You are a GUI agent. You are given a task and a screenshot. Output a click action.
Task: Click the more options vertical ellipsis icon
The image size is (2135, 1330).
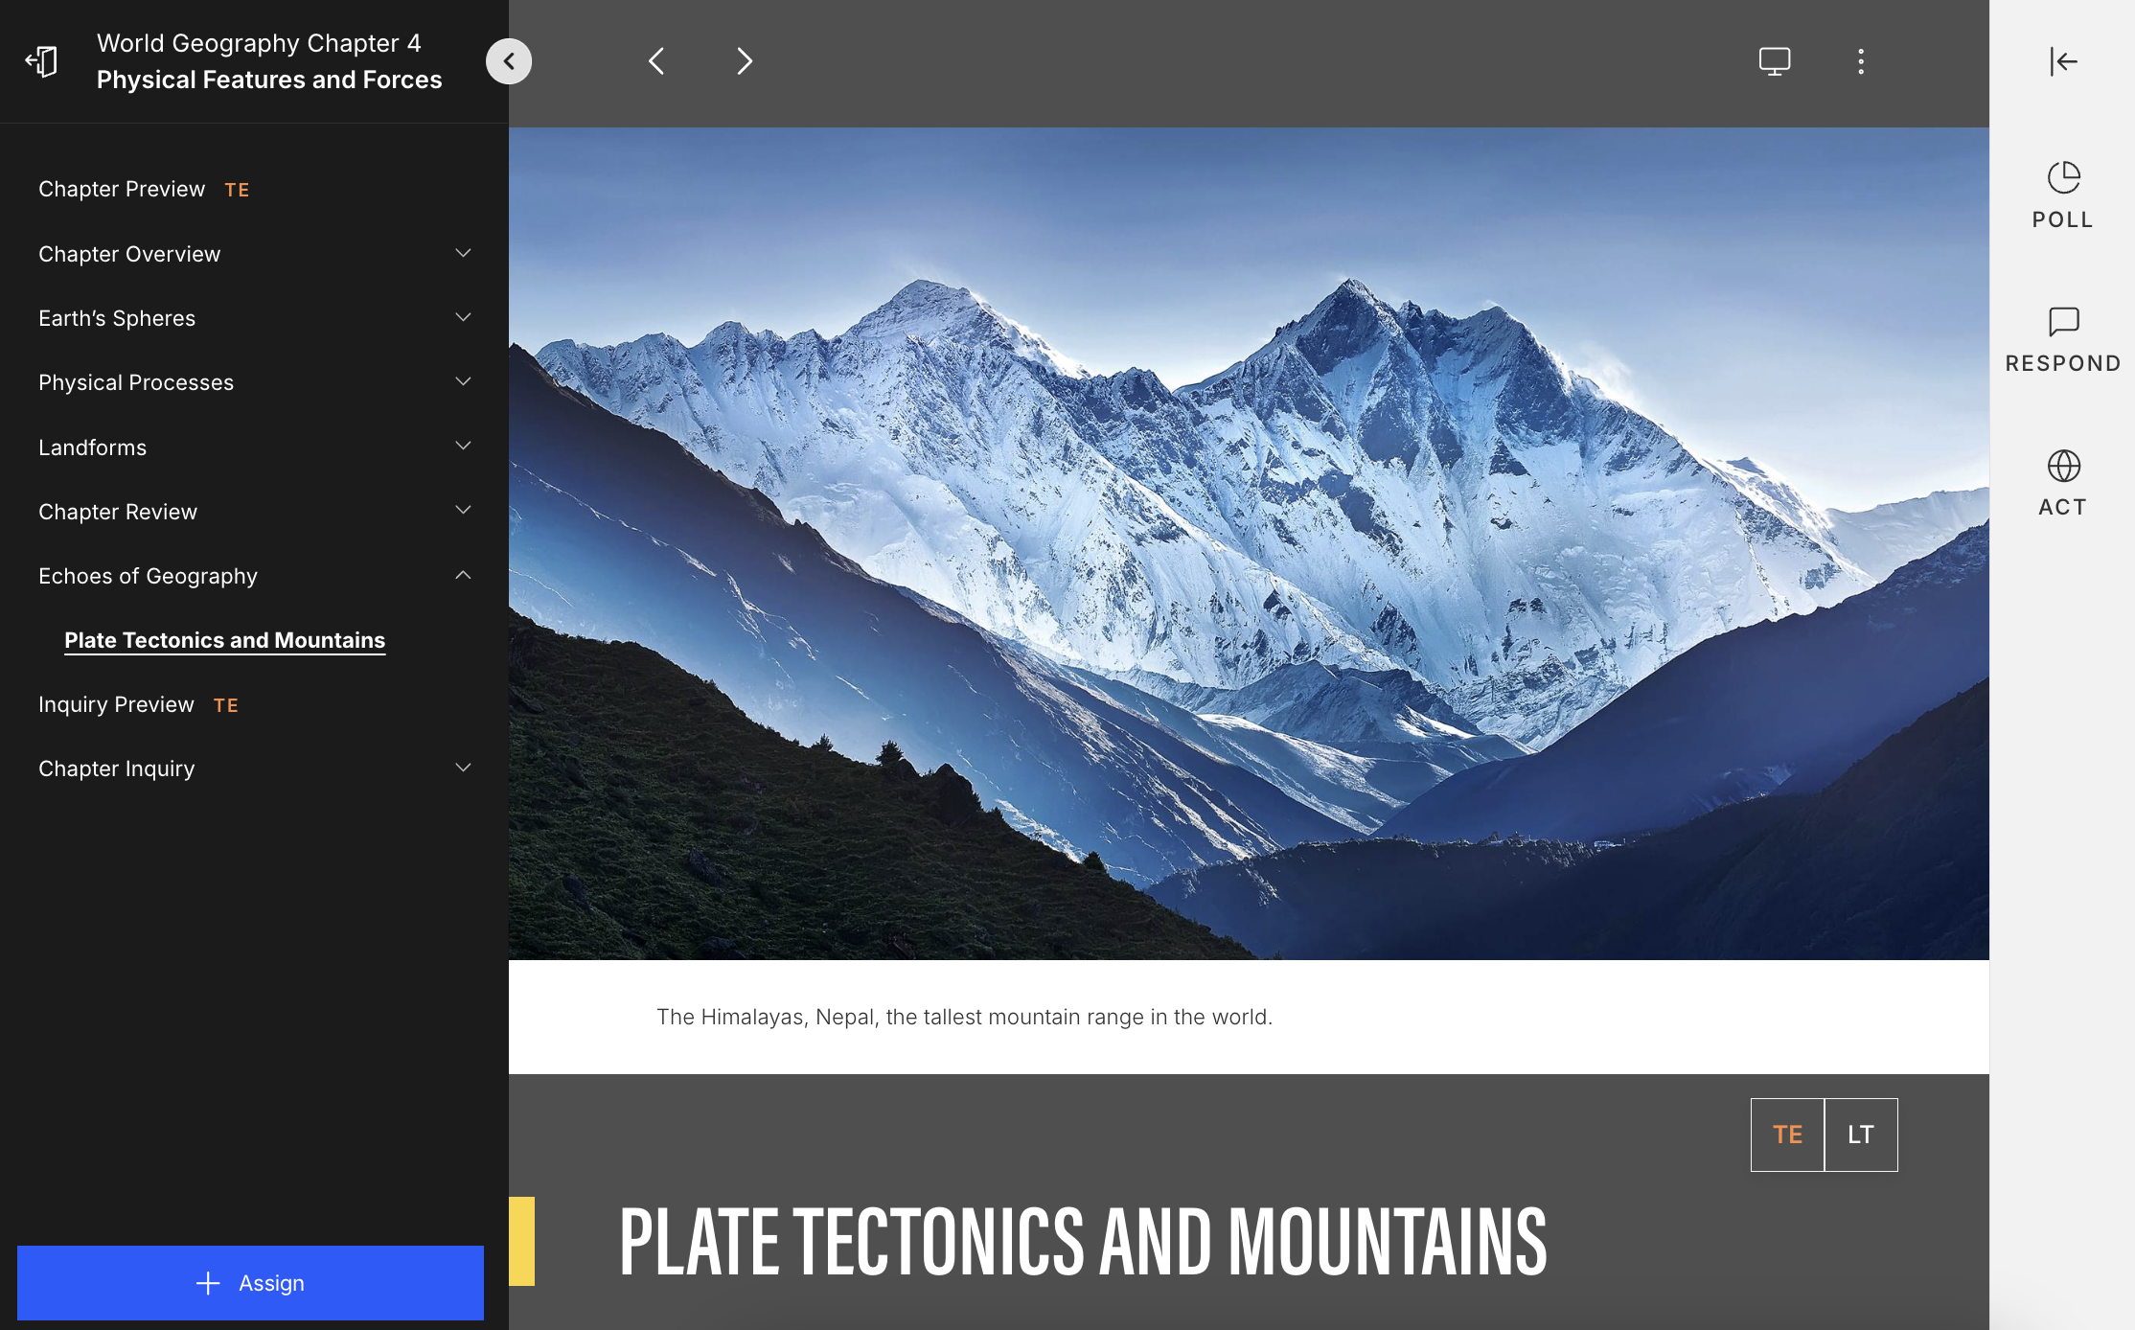pos(1861,61)
